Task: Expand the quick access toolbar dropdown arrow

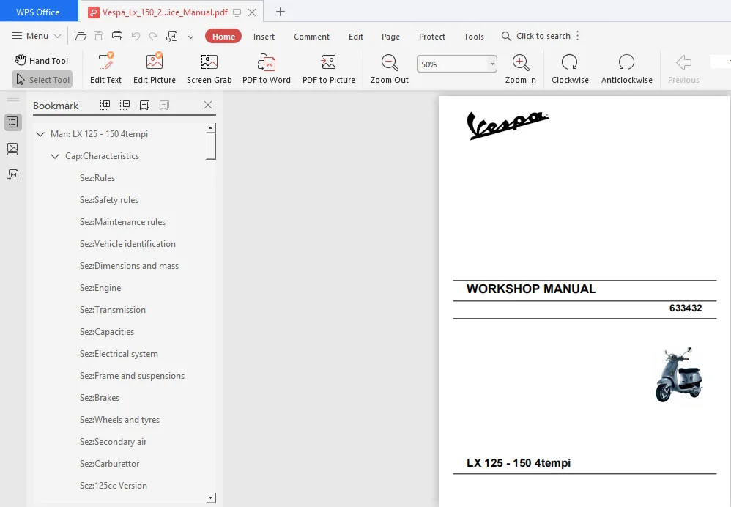Action: [190, 37]
